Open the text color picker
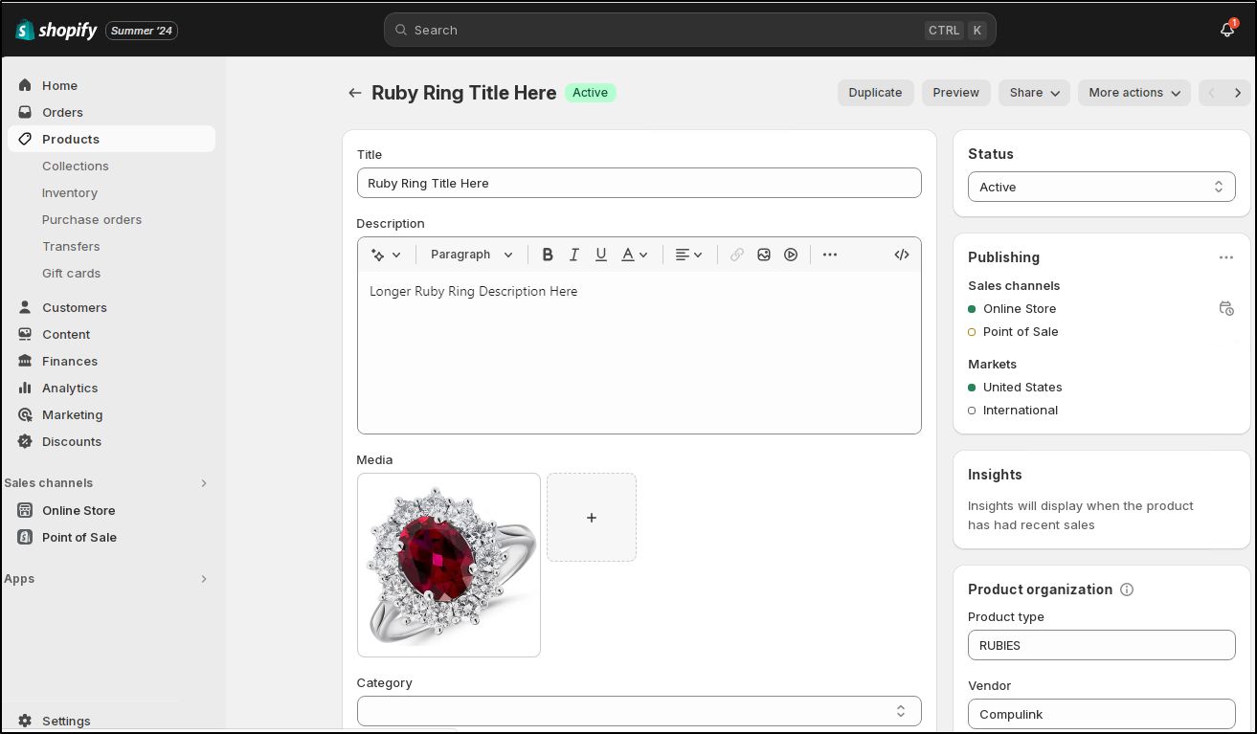 tap(634, 255)
